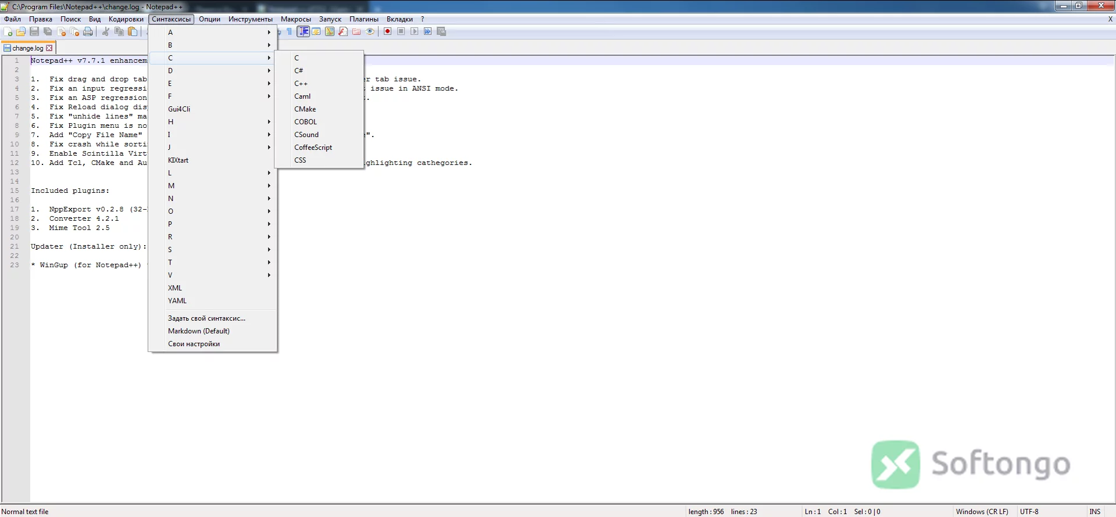The image size is (1116, 517).
Task: Expand the A languages submenu
Action: pos(213,33)
